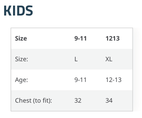Viewport: 142px width, 118px height.
Task: Click the word Chest in last row
Action: point(23,101)
